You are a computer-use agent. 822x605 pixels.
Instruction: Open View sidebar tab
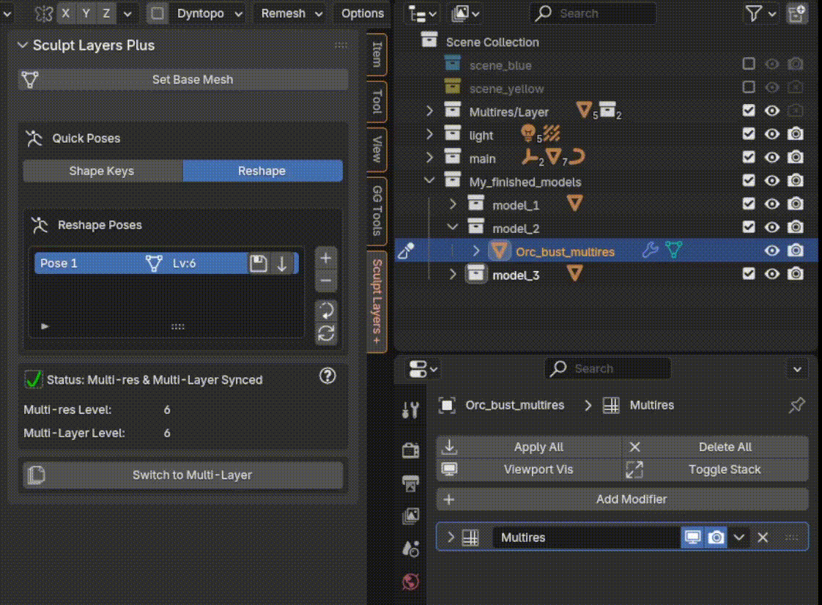(377, 149)
